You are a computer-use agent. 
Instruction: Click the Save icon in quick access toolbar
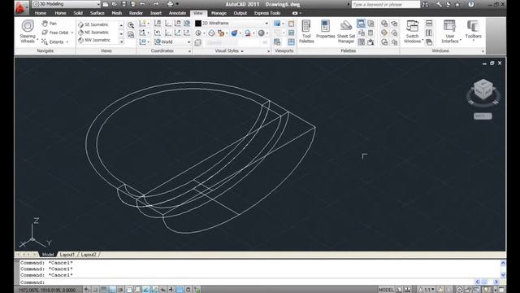point(123,4)
